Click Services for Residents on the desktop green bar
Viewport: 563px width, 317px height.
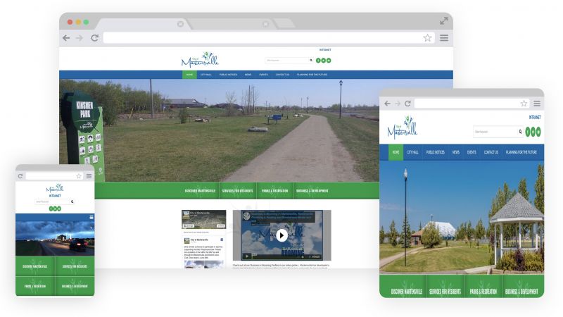pos(237,191)
